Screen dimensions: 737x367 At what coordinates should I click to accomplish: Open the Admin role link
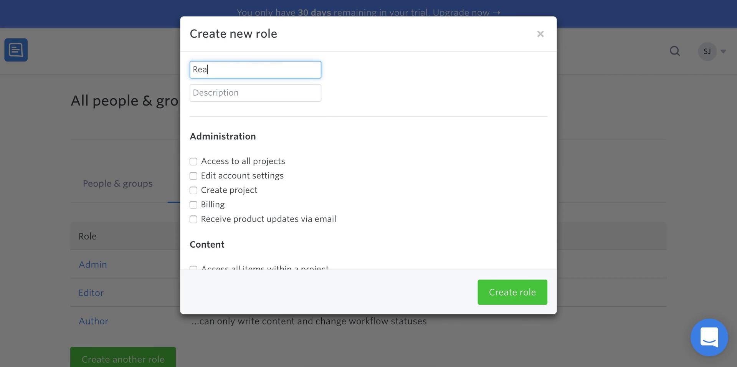pos(93,265)
